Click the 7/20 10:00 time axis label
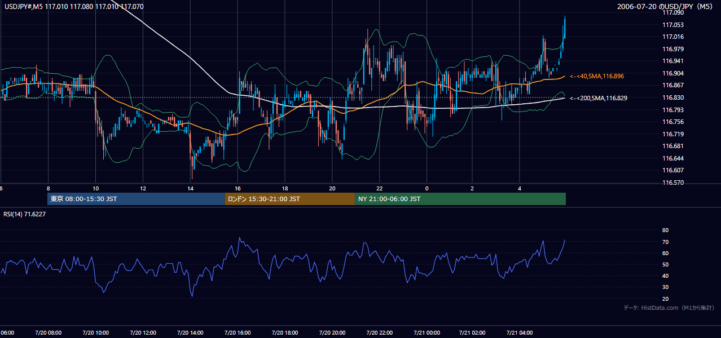 coord(95,332)
